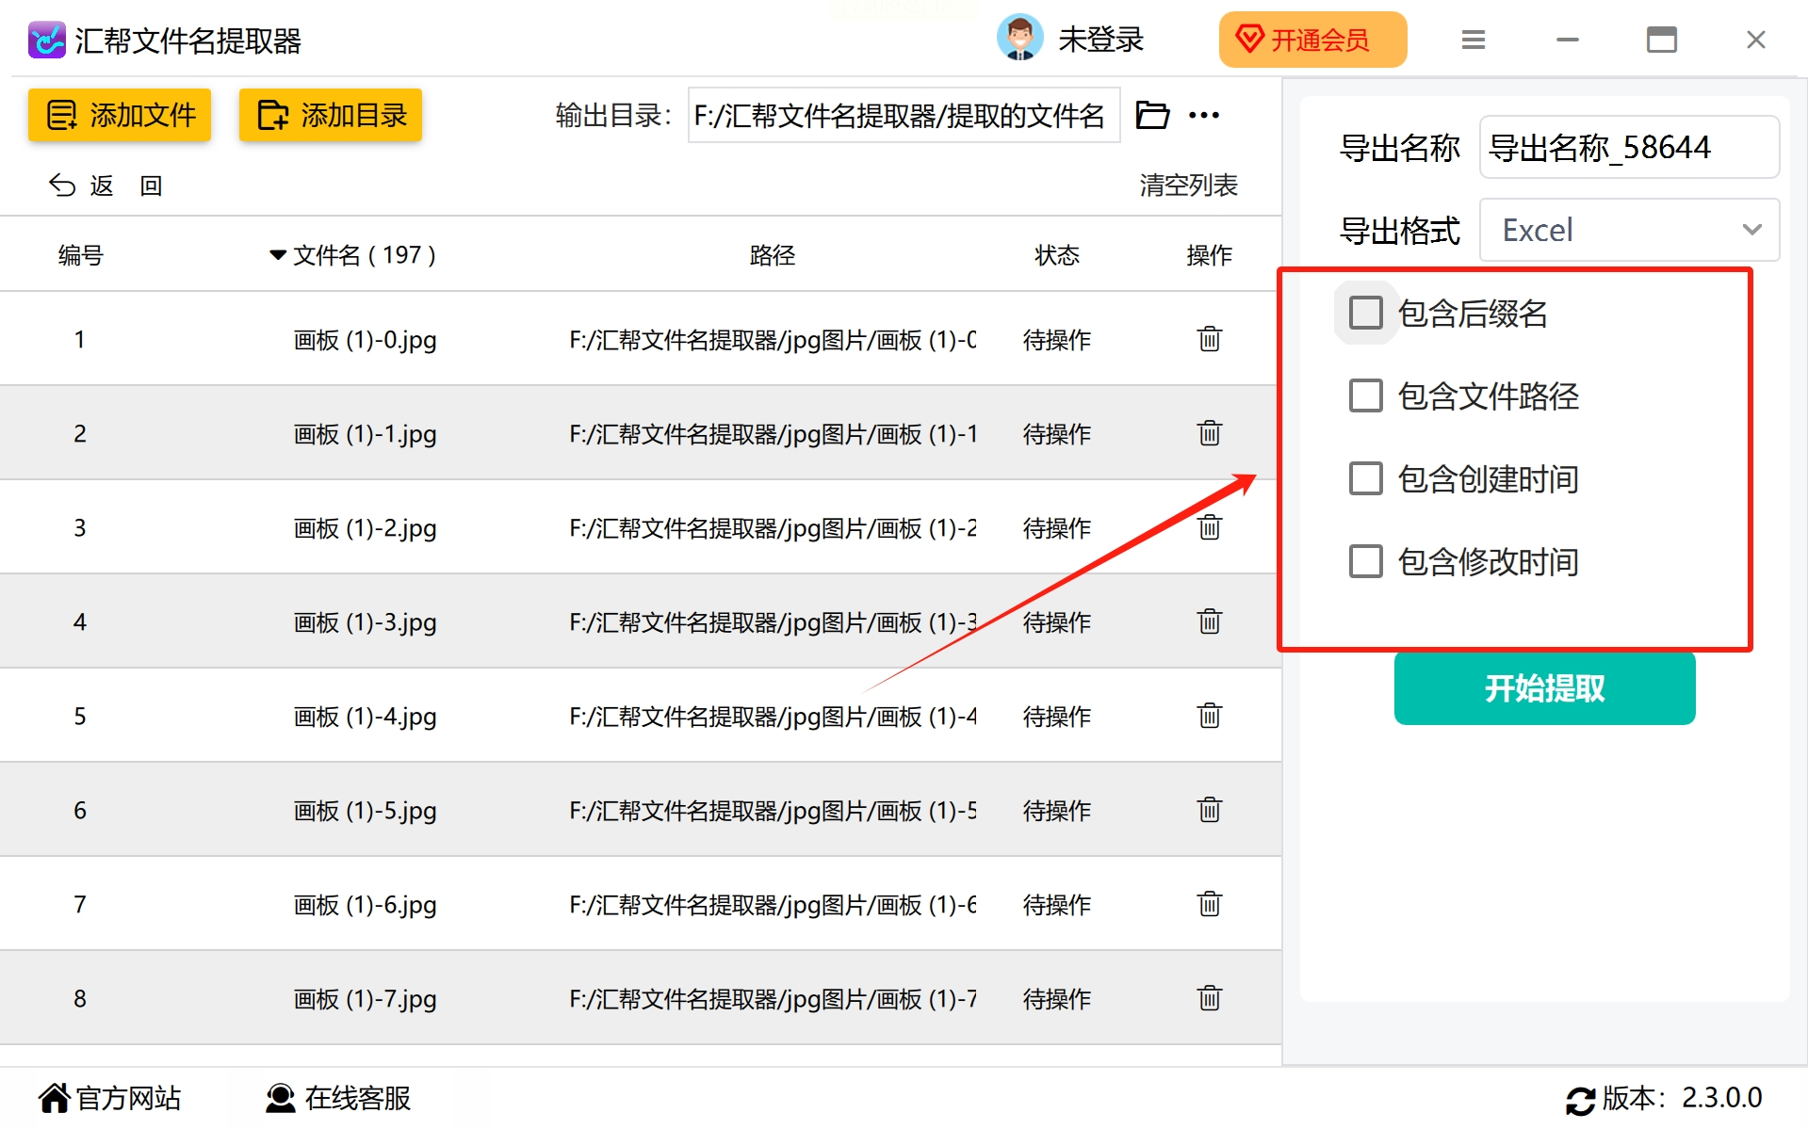
Task: Delete row 6 画板 (1)-5.jpg with trash icon
Action: pos(1210,810)
